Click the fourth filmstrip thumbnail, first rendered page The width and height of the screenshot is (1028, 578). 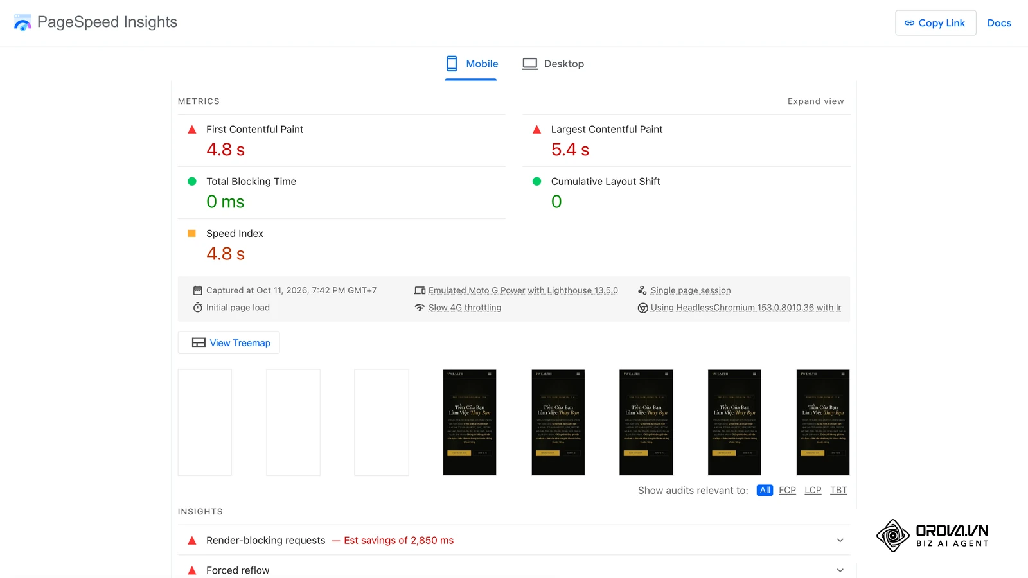pyautogui.click(x=470, y=422)
